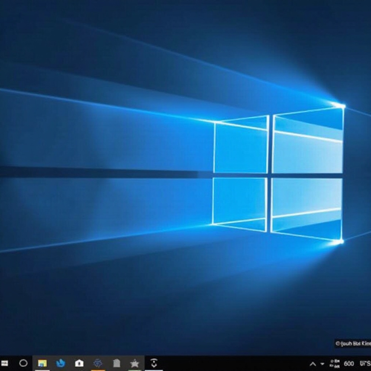
Task: Click the "600" tray text
Action: 349,363
